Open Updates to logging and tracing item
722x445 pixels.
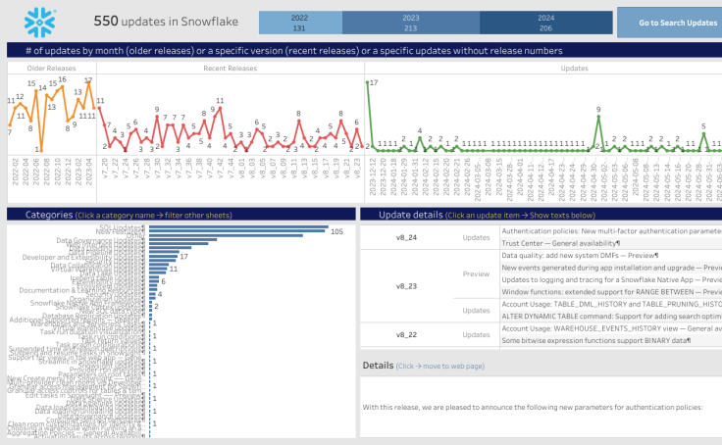pyautogui.click(x=611, y=279)
